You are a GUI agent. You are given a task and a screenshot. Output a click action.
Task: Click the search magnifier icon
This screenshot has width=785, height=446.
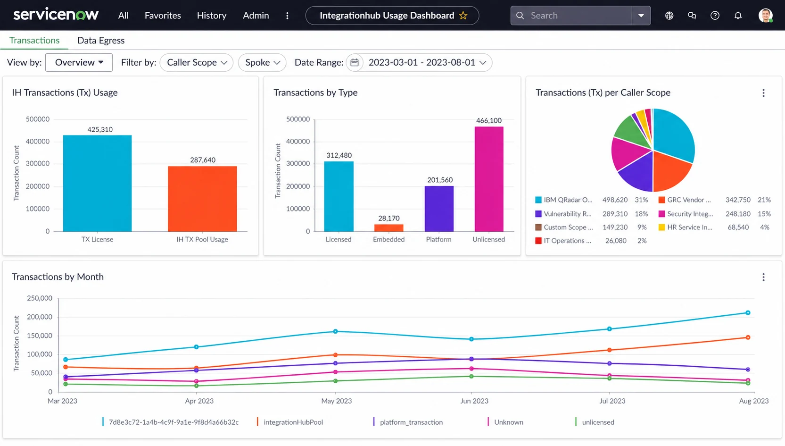(x=520, y=16)
